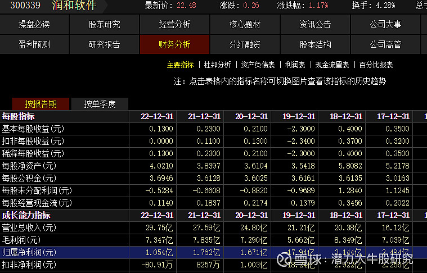This screenshot has height=273, width=427.
Task: Open the 百分比报表 link
Action: click(x=376, y=65)
